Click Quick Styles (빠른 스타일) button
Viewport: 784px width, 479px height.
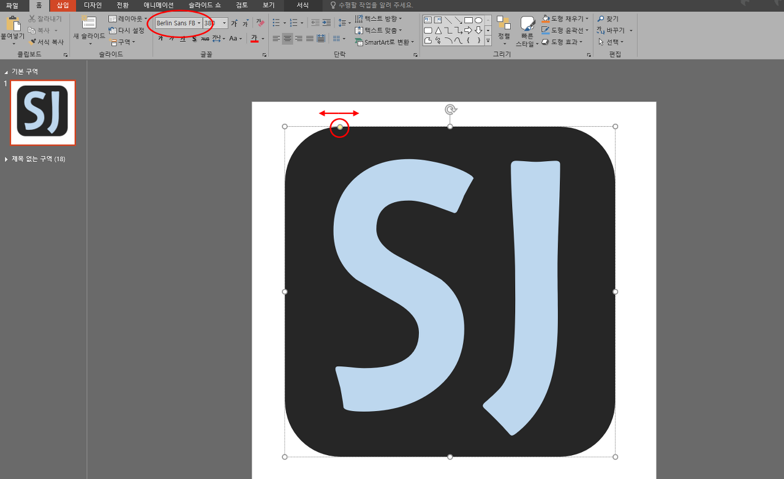(x=527, y=31)
